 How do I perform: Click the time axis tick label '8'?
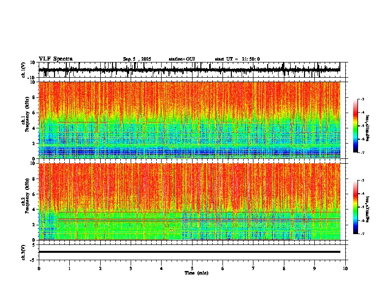coord(284,269)
